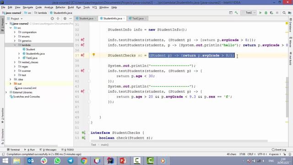Open the Refactor menu

point(60,7)
